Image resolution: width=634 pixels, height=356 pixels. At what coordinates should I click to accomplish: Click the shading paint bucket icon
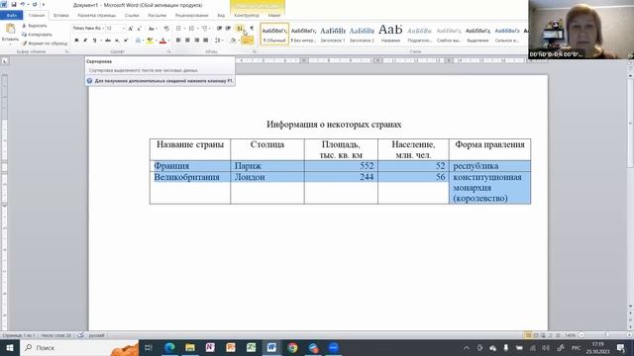pyautogui.click(x=233, y=40)
